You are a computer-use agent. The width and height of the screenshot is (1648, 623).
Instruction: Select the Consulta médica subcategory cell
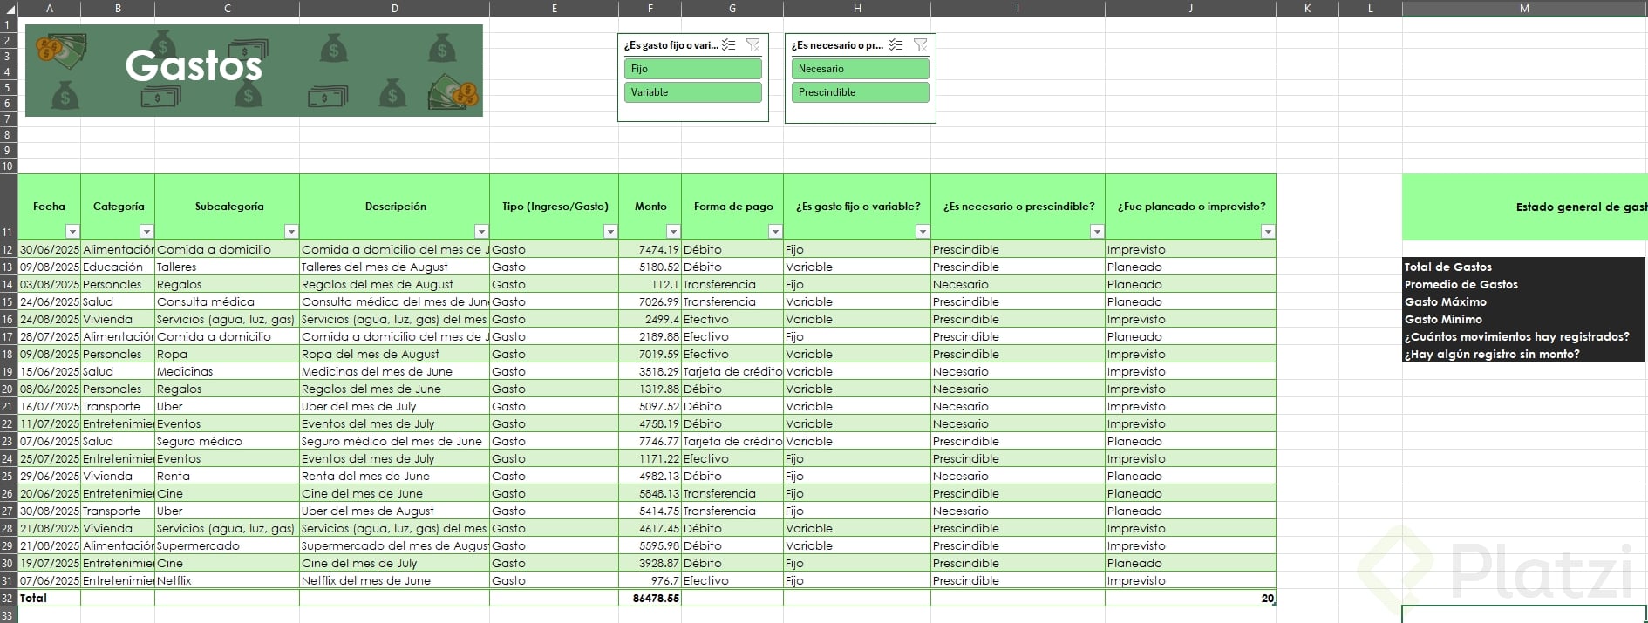point(228,301)
